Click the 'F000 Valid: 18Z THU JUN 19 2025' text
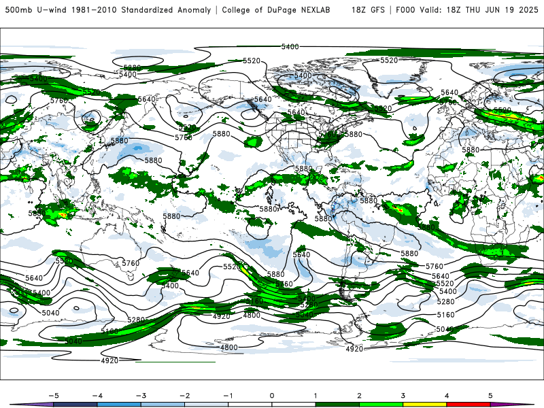This screenshot has width=544, height=408. click(x=467, y=10)
